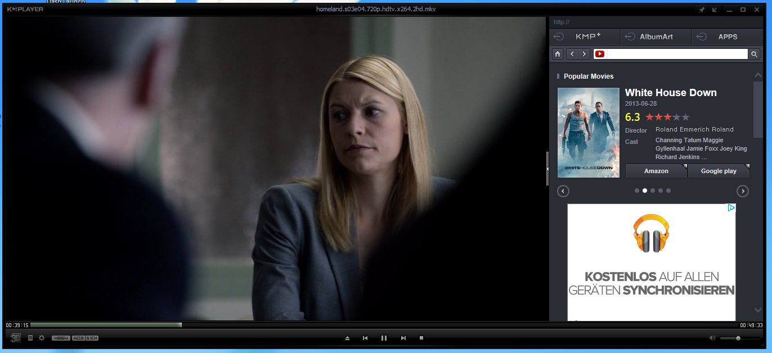Pause the video playback
Screen dimensions: 772x353
[384, 338]
